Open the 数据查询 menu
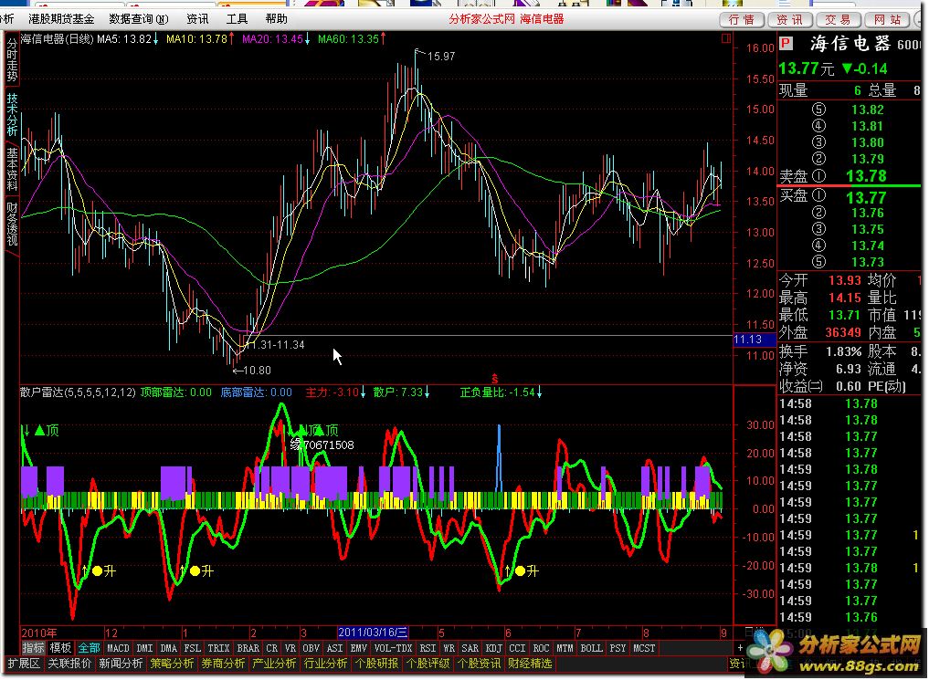This screenshot has height=680, width=929. click(x=139, y=19)
